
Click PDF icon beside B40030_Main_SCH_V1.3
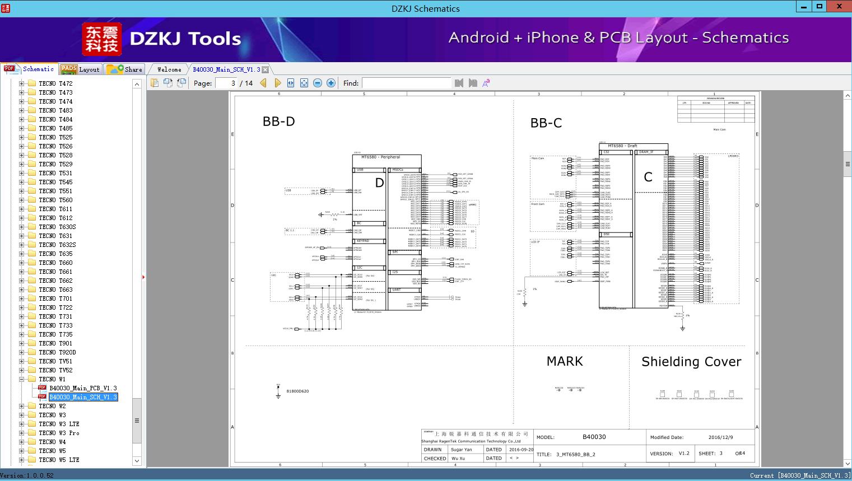click(x=42, y=396)
